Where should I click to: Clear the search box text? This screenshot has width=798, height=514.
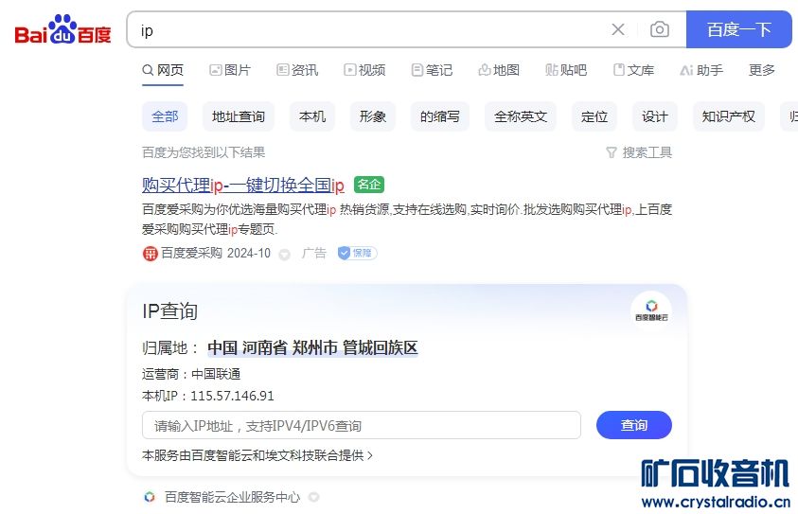point(618,29)
